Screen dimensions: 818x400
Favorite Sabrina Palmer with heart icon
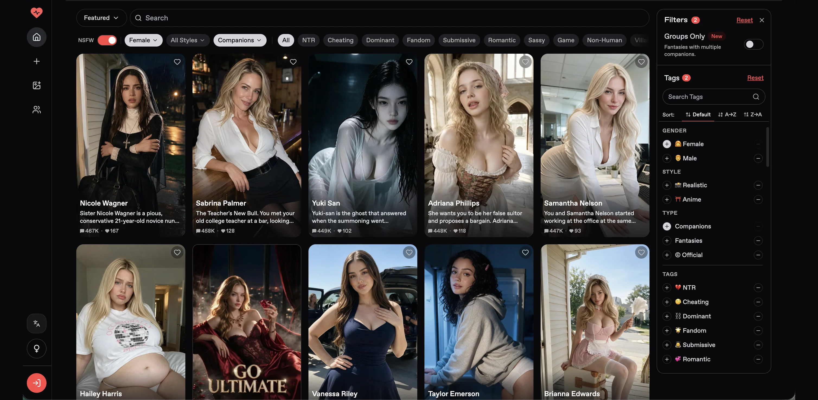[293, 62]
